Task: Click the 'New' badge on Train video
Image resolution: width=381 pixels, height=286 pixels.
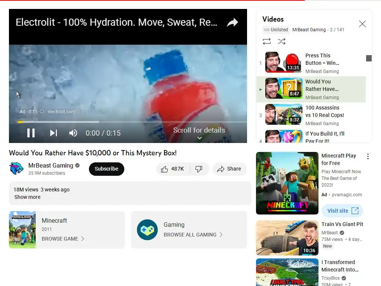Action: 327,246
